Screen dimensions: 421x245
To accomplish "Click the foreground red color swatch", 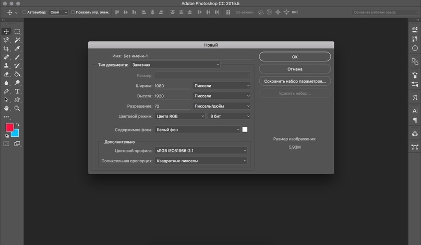I will [9, 127].
